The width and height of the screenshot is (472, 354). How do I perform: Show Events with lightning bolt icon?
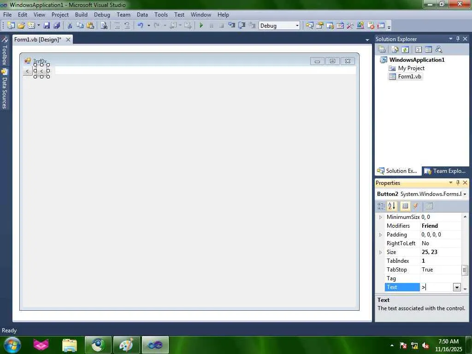415,206
